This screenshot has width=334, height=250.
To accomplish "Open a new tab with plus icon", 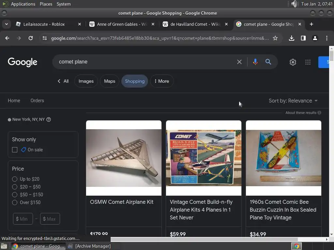I will click(x=311, y=24).
